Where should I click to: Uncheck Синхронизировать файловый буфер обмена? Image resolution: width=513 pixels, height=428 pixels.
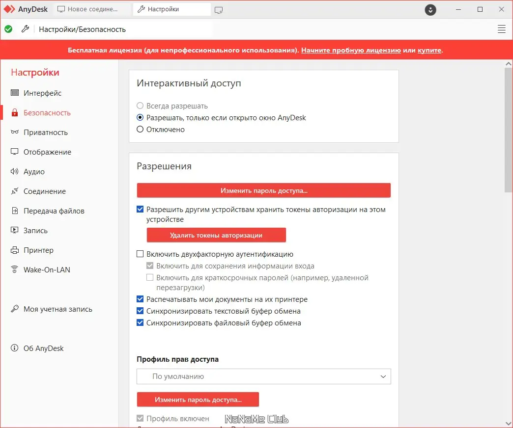(140, 322)
